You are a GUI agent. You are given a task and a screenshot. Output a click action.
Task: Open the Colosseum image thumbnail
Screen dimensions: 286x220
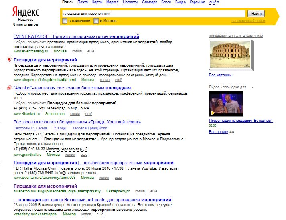230,54
